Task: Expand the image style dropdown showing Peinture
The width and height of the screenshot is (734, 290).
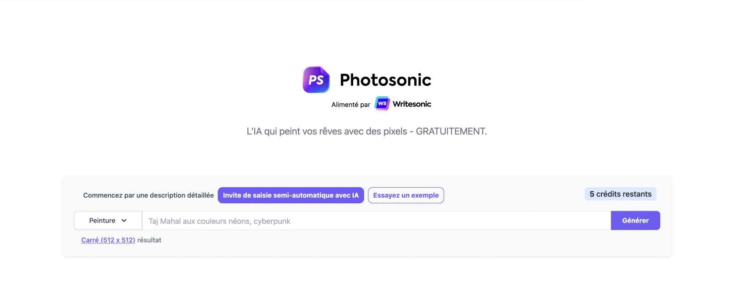Action: (107, 220)
